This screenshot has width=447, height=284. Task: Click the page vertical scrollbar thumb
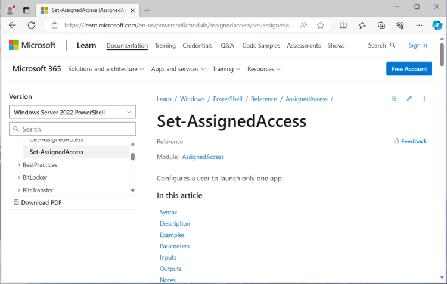[442, 54]
